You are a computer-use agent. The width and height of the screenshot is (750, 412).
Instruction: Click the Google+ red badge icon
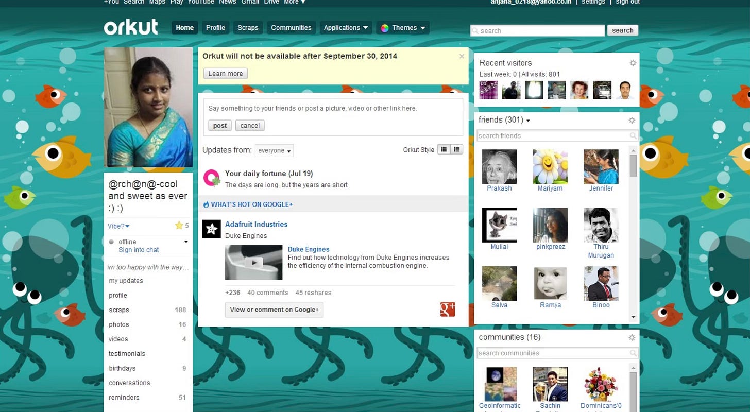[448, 309]
